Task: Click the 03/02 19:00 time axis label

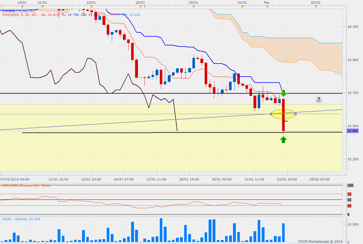Action: (x=287, y=179)
